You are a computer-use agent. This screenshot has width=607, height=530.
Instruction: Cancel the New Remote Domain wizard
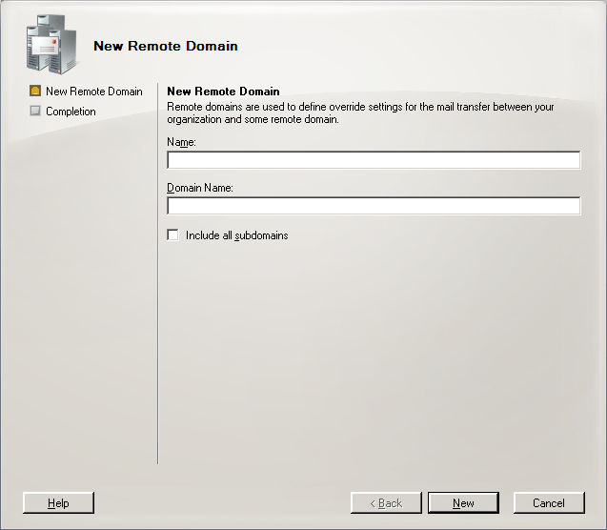pyautogui.click(x=549, y=503)
